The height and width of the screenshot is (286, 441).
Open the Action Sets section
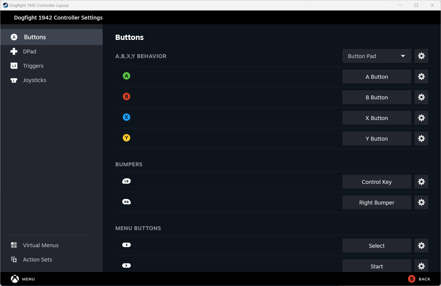coord(51,260)
